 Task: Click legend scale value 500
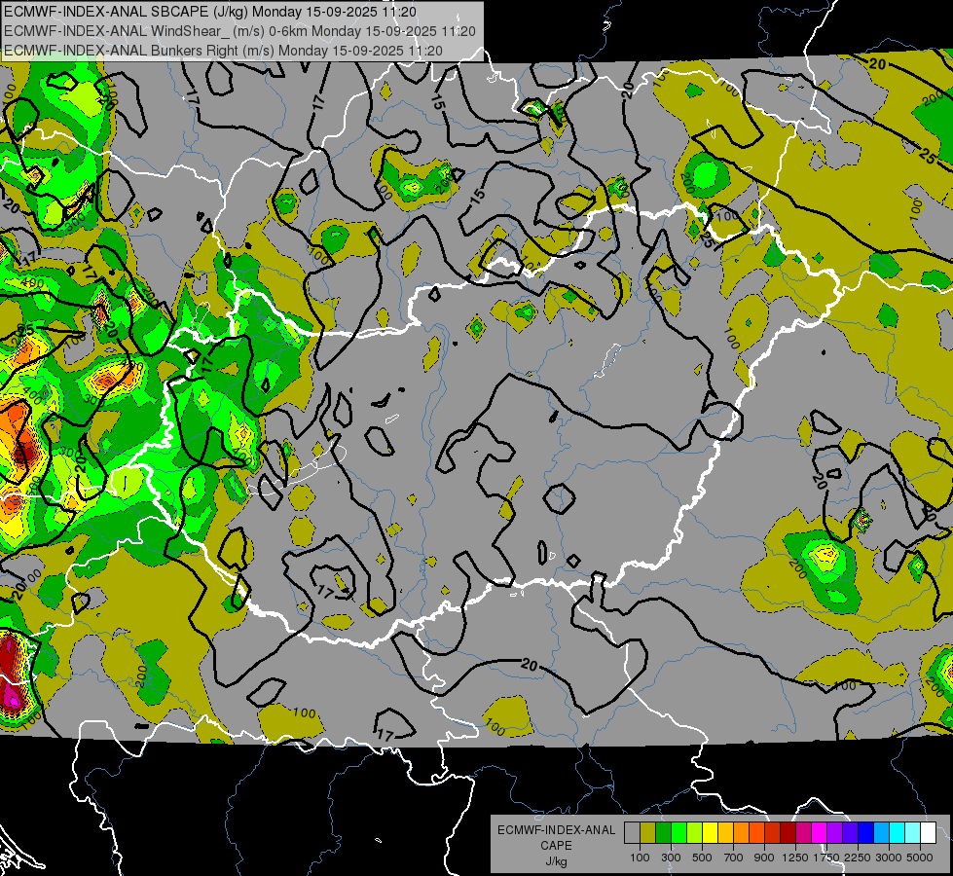point(702,858)
